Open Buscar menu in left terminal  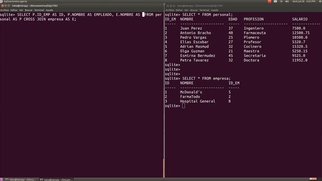coord(29,10)
